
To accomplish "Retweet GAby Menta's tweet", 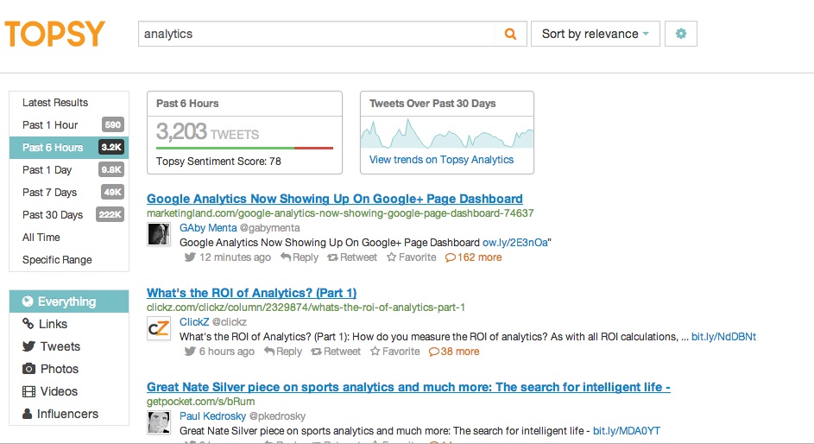I will (x=352, y=257).
